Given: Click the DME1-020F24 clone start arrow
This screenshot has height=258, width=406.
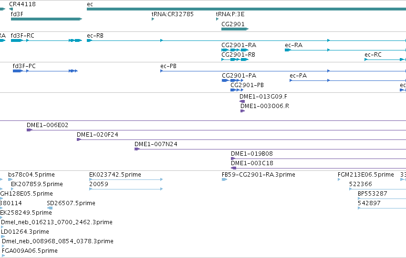Looking at the screenshot, I should (79, 139).
